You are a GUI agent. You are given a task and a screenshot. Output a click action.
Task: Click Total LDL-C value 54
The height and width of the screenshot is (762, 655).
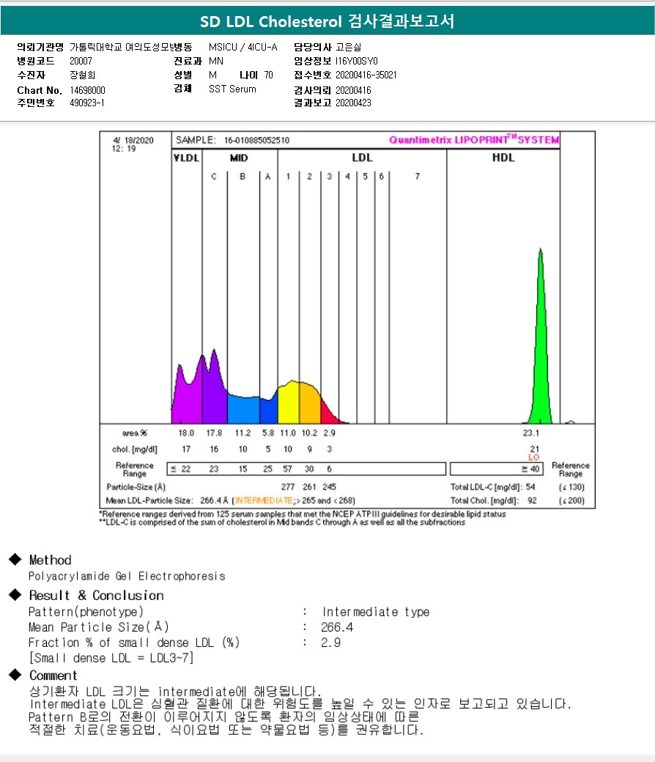coord(530,487)
